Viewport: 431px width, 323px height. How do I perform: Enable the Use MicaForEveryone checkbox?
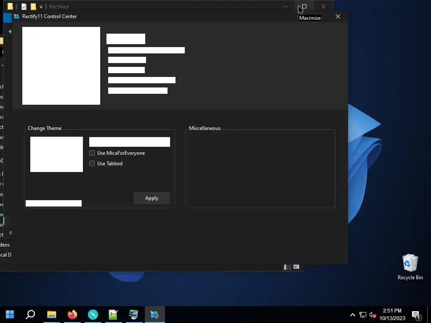pos(92,153)
